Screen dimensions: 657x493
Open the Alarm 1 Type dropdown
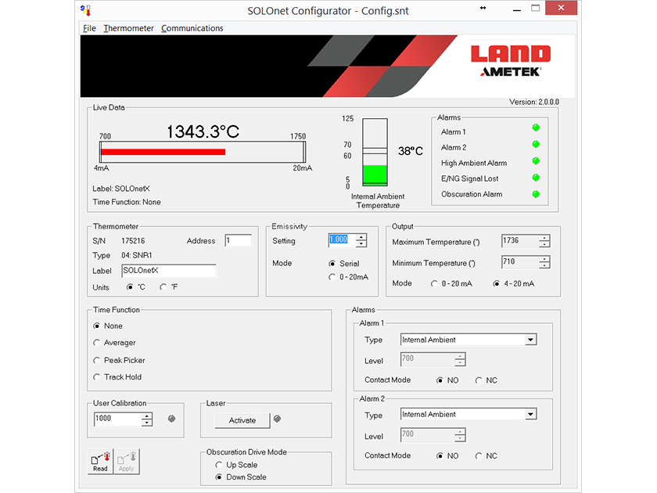[532, 340]
